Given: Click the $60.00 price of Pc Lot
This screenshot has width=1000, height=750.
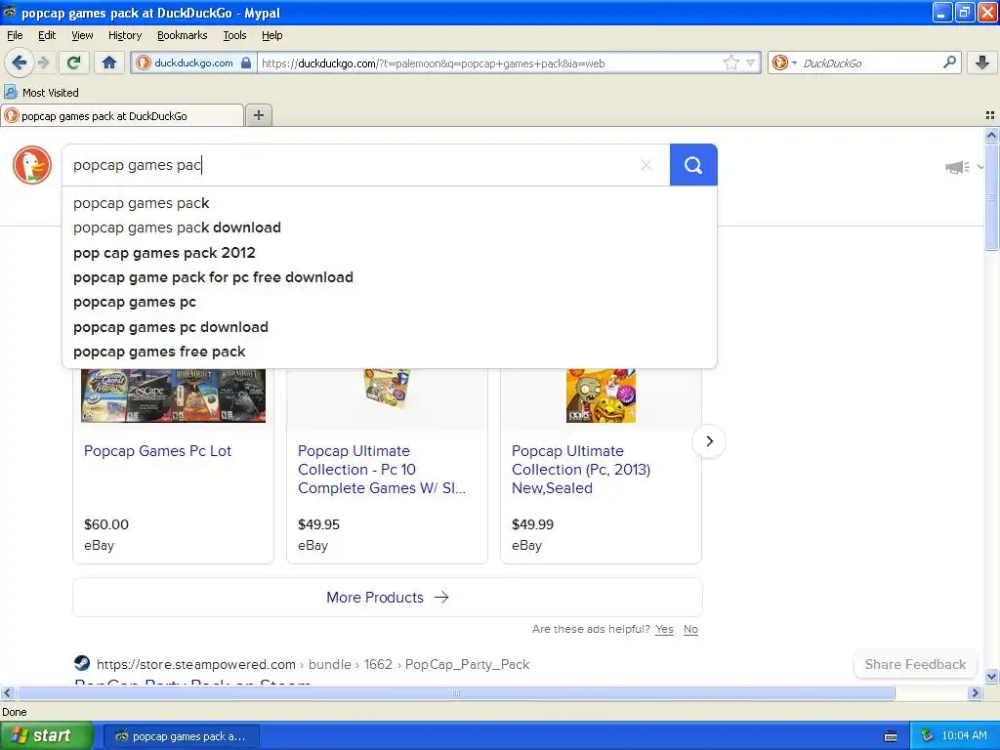Looking at the screenshot, I should tap(106, 524).
